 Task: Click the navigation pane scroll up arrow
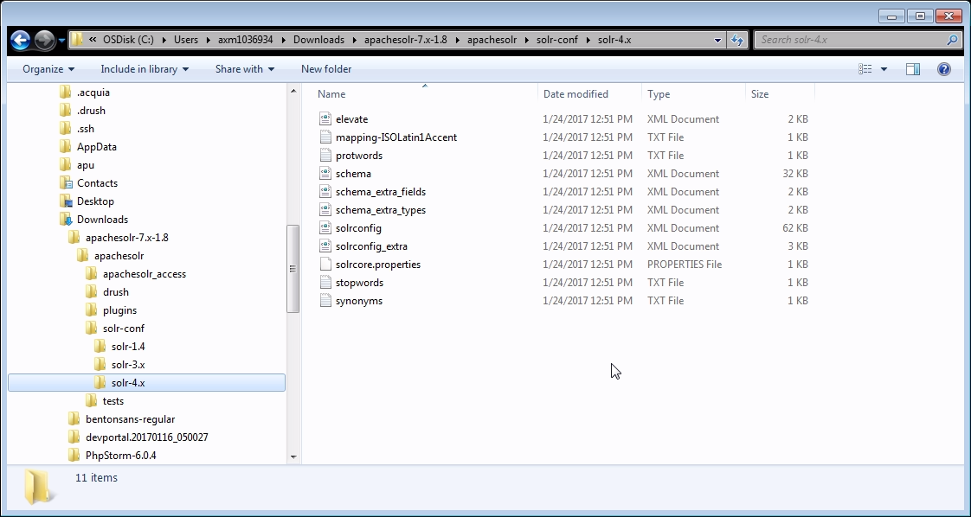pos(293,93)
